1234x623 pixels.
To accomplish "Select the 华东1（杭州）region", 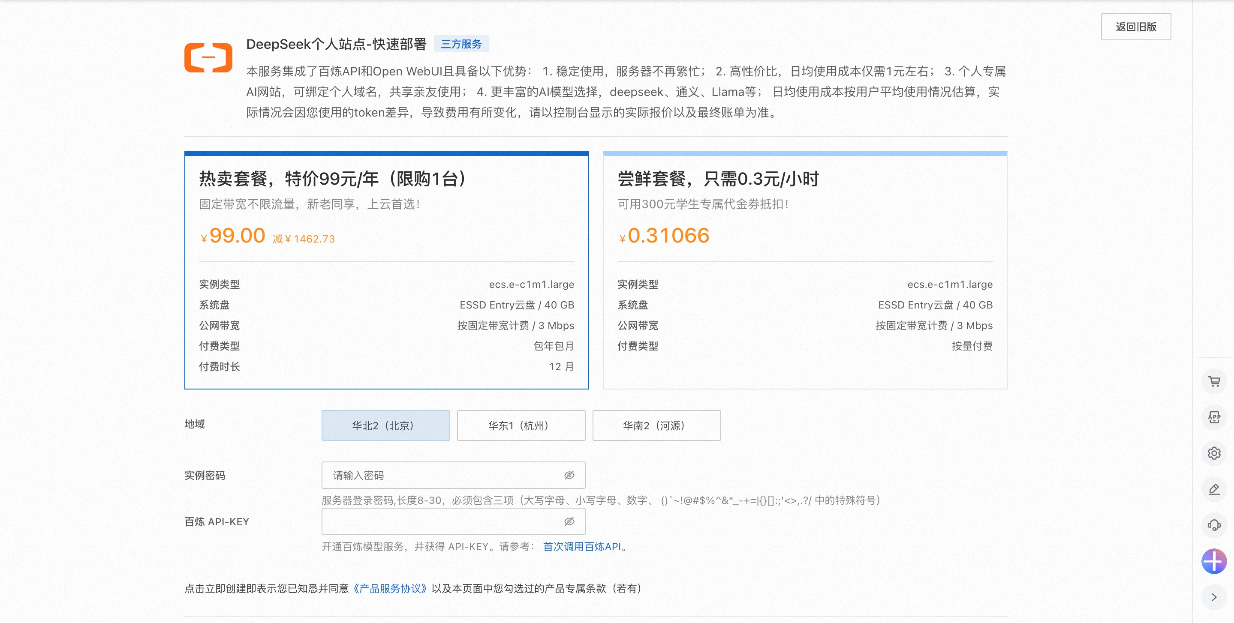I will click(521, 425).
